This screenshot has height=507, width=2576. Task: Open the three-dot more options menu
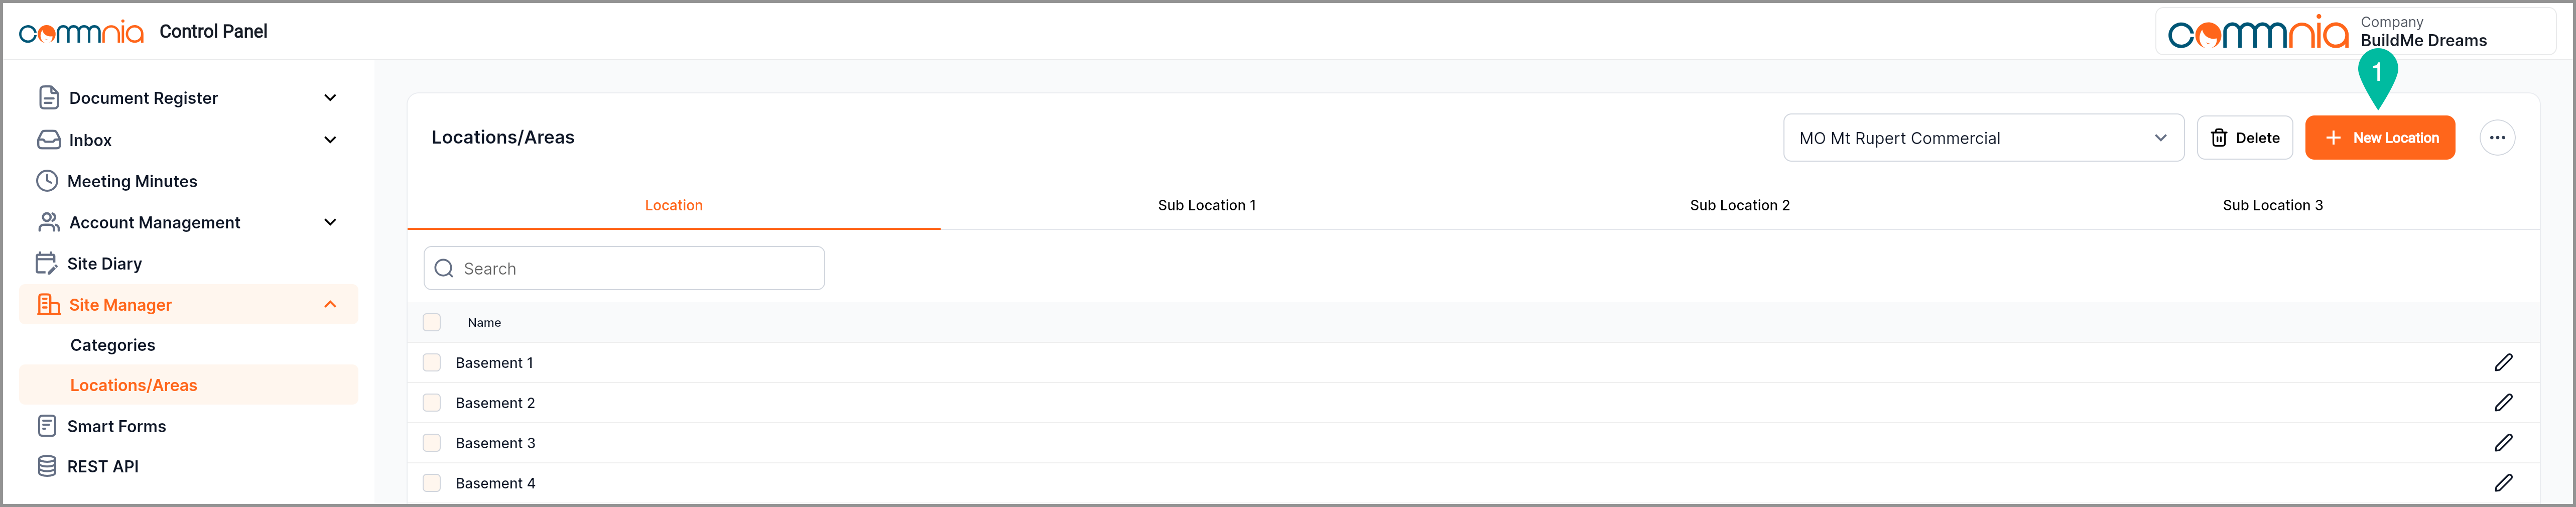point(2497,138)
